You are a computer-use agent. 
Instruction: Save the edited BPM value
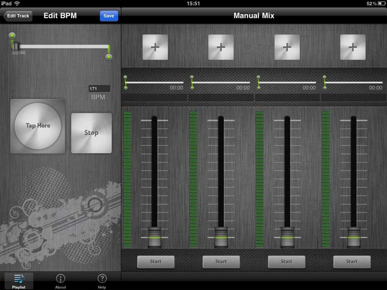[108, 15]
